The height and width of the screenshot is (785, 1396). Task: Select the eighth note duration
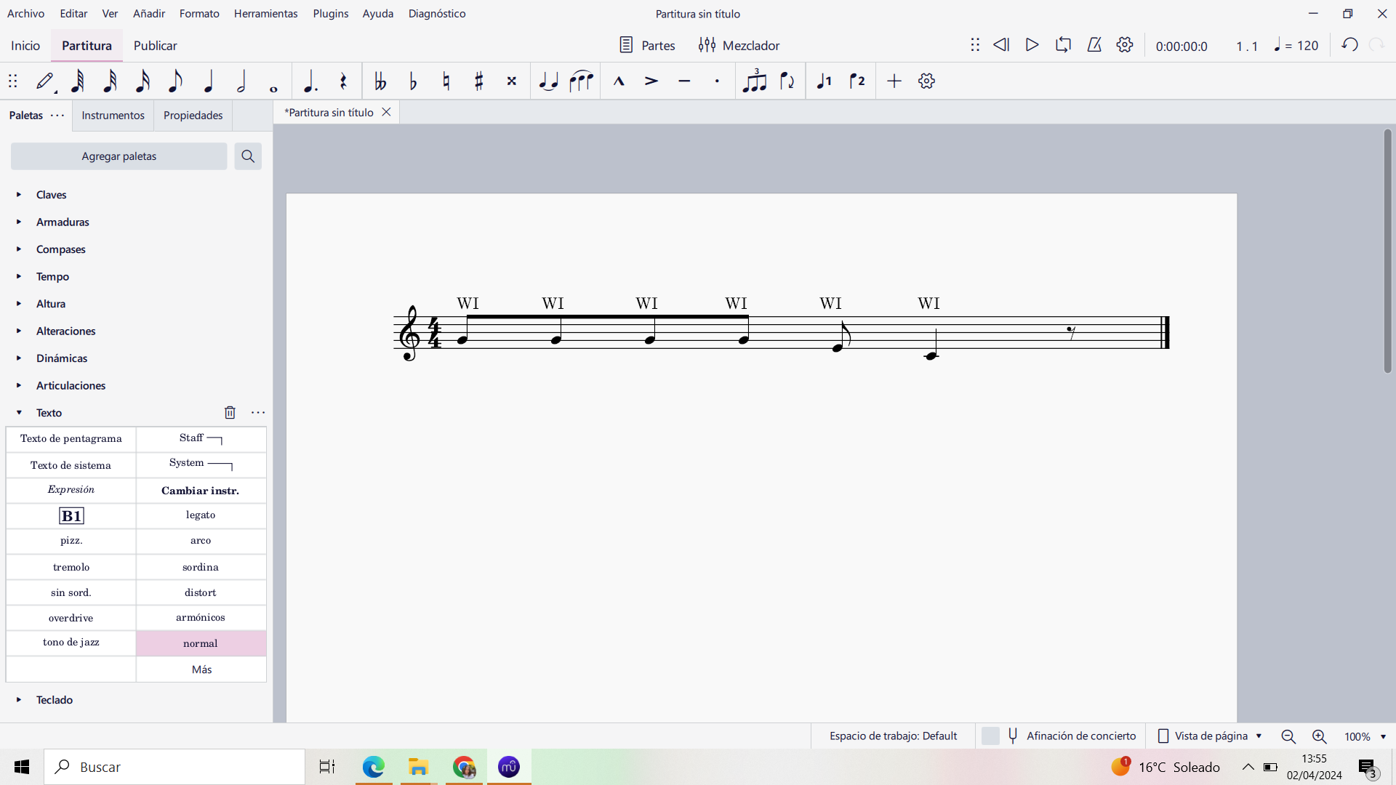point(175,81)
